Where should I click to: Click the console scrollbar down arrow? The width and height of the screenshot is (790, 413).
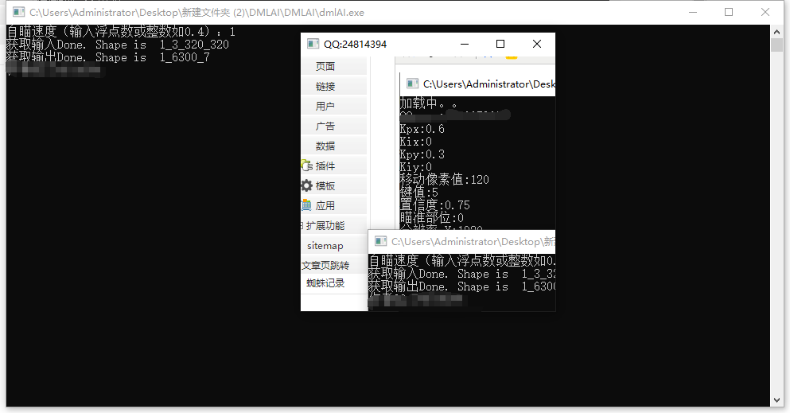pos(777,400)
